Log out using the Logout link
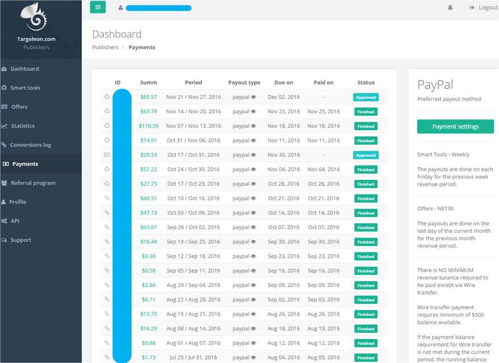The height and width of the screenshot is (363, 499). (483, 8)
